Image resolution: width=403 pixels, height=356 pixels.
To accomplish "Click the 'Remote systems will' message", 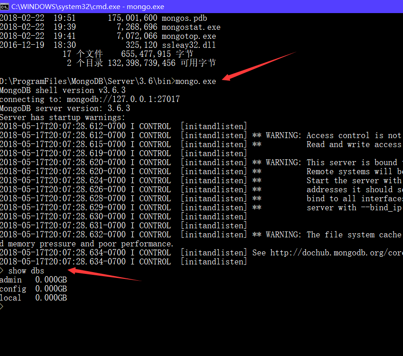I will click(x=350, y=171).
